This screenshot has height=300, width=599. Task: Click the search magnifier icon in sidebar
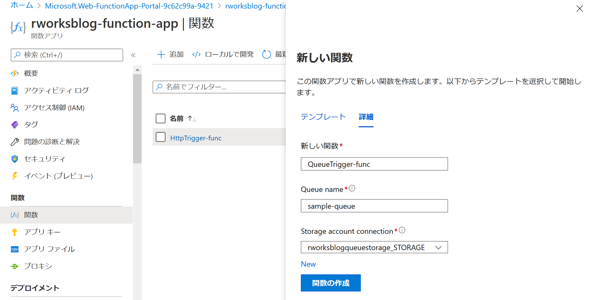pyautogui.click(x=17, y=55)
